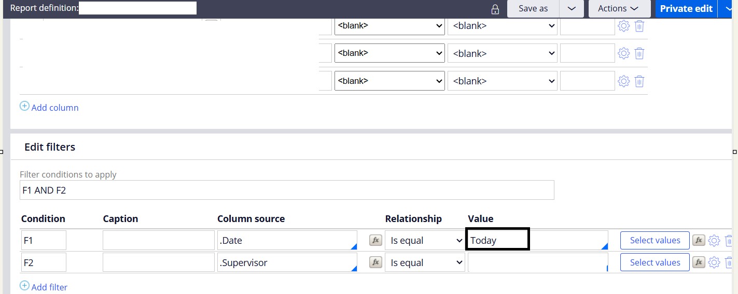The height and width of the screenshot is (294, 738).
Task: Open the F2 Relationship 'Is equal' dropdown
Action: 425,262
